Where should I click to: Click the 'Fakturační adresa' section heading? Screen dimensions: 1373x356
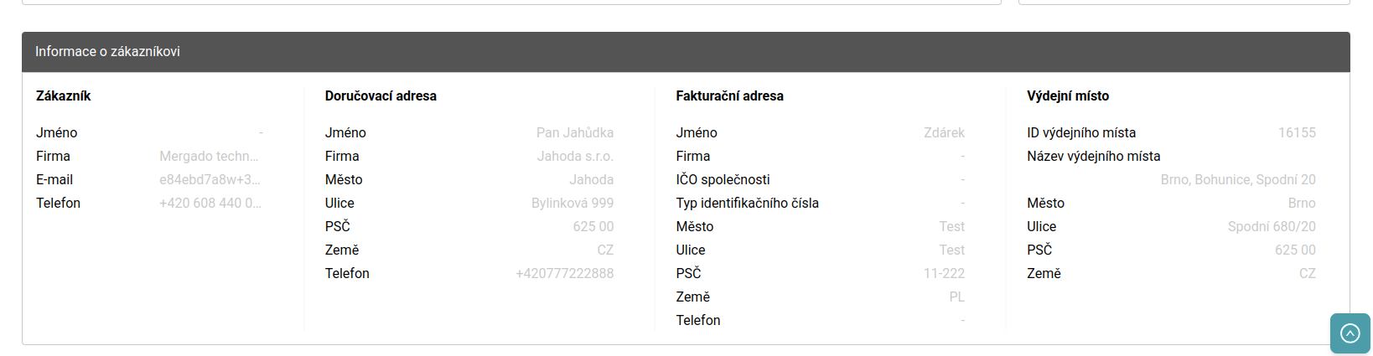click(x=729, y=95)
